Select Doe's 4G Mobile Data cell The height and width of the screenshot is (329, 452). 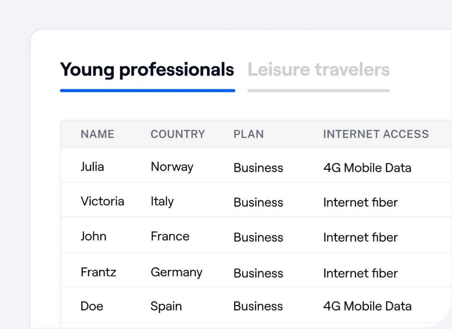[x=367, y=307]
